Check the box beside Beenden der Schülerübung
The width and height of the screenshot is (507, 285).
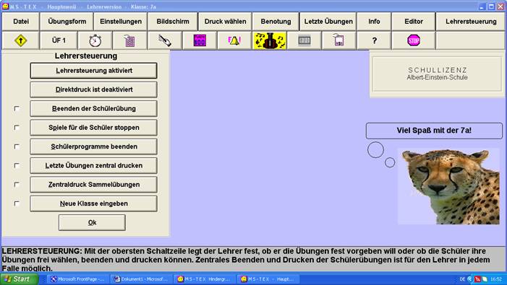(17, 109)
